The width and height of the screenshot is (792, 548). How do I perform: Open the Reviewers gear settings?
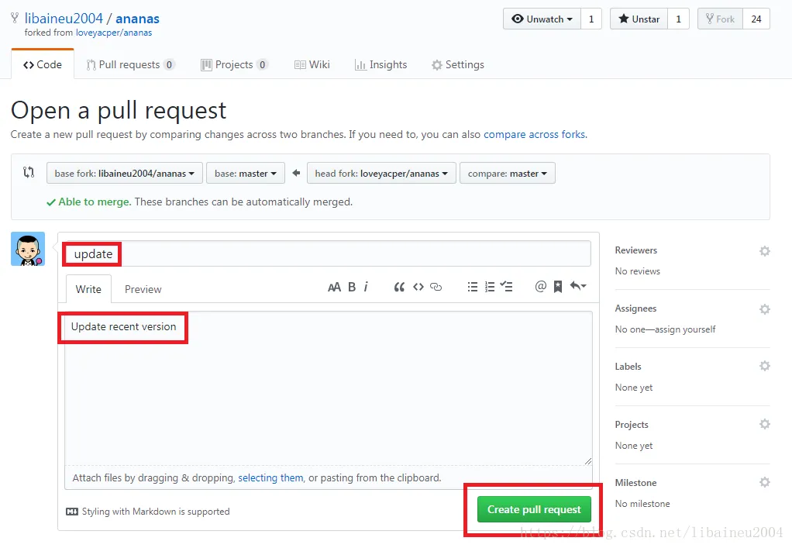point(765,251)
